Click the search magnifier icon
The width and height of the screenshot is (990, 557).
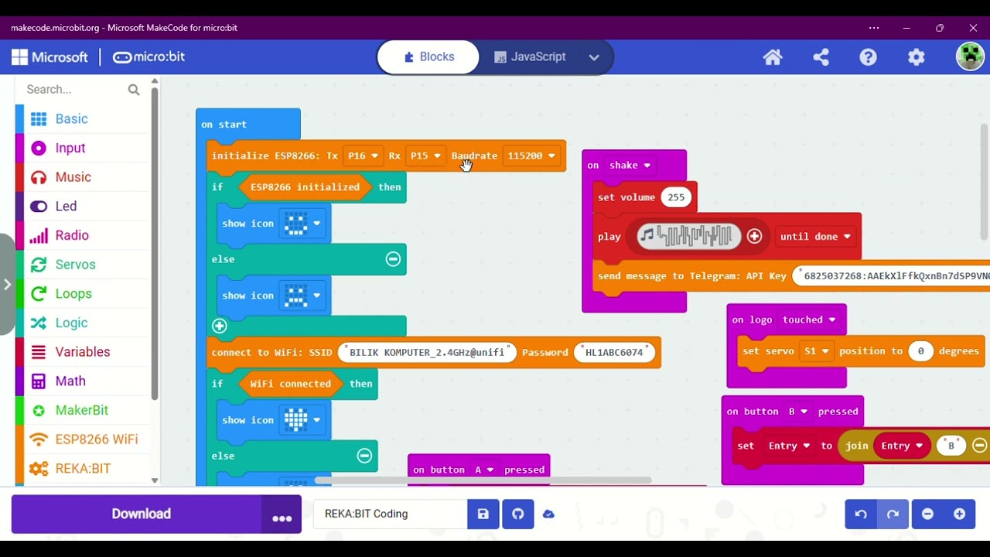(134, 90)
